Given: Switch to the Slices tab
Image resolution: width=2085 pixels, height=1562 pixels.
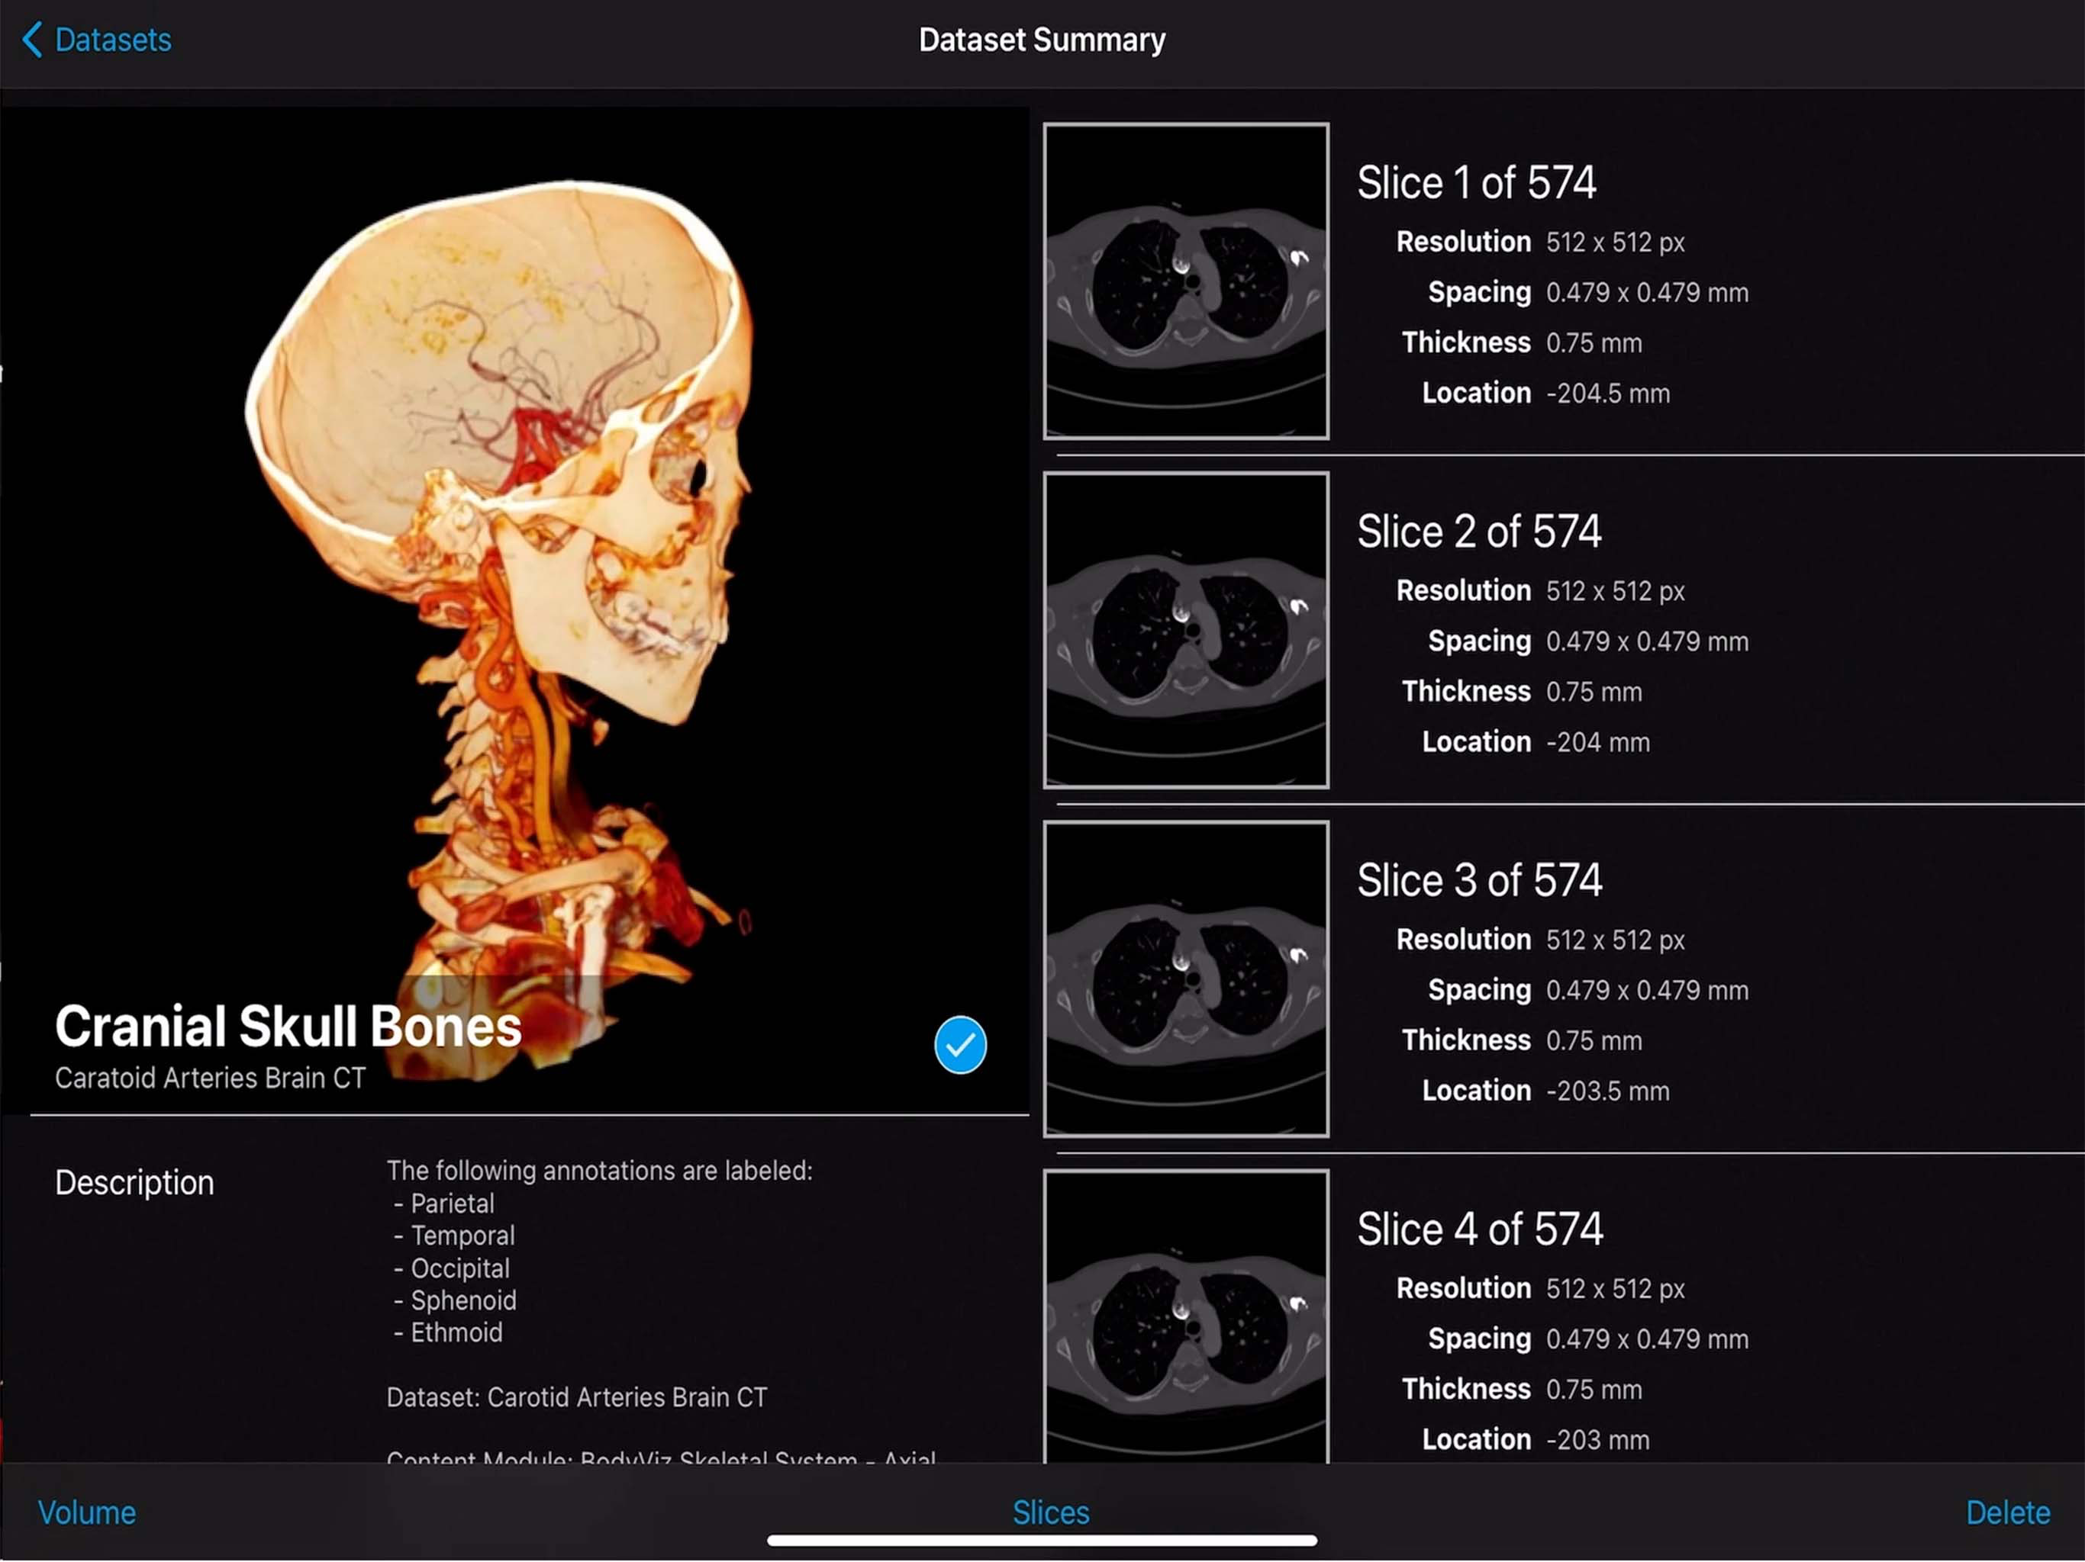Looking at the screenshot, I should (1050, 1512).
